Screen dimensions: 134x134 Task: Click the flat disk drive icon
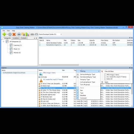coord(32,34)
